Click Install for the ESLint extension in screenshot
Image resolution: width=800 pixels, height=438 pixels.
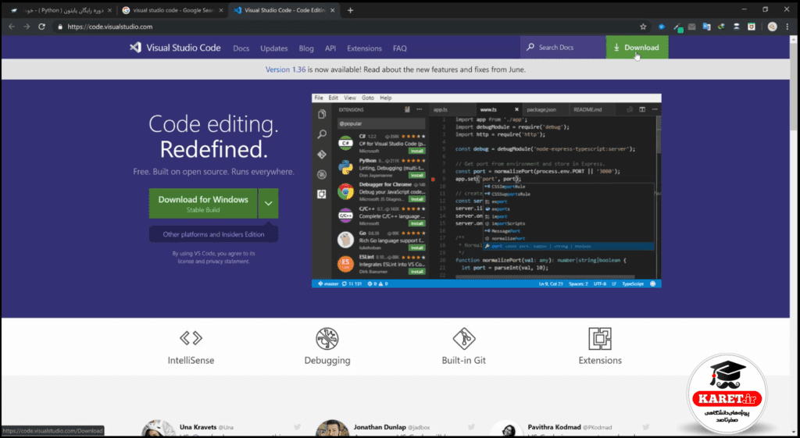[417, 272]
